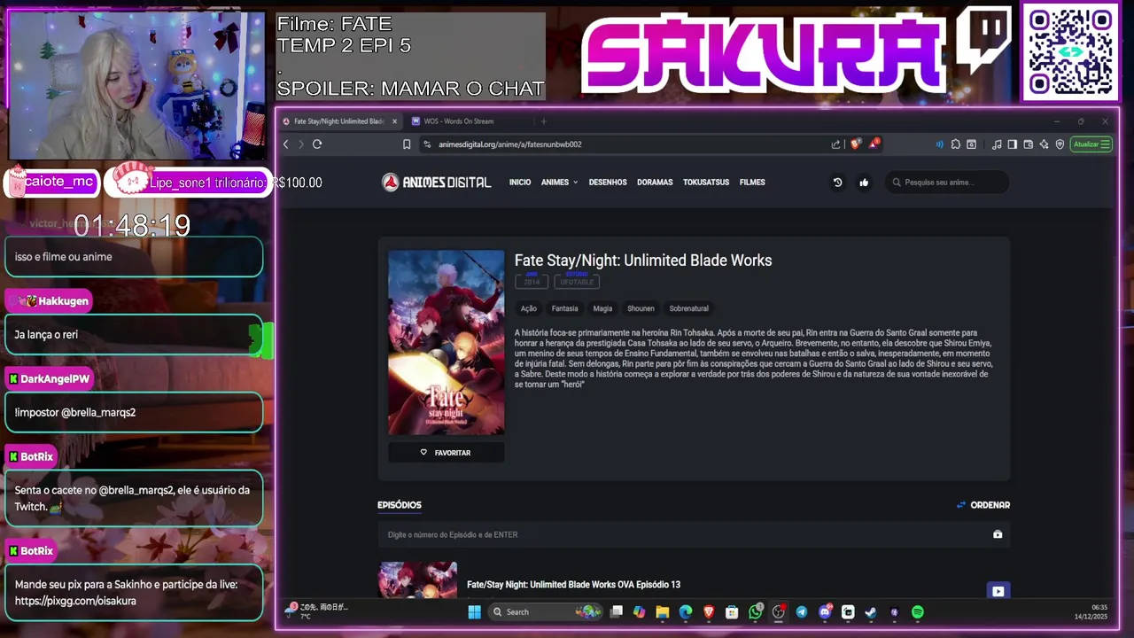1134x638 pixels.
Task: Expand the ANIMES dropdown menu
Action: [559, 183]
